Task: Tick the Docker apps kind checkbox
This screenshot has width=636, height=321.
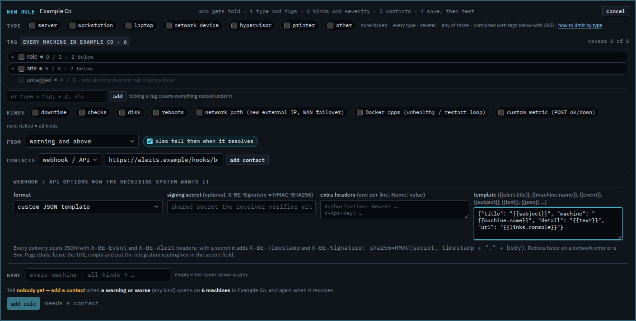Action: tap(360, 112)
